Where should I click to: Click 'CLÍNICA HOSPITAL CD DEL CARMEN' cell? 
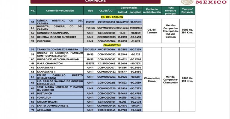[60, 22]
